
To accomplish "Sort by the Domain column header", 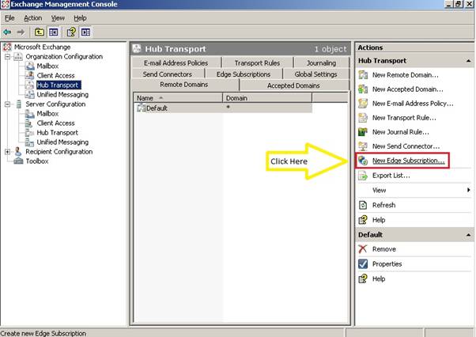I will pos(267,98).
